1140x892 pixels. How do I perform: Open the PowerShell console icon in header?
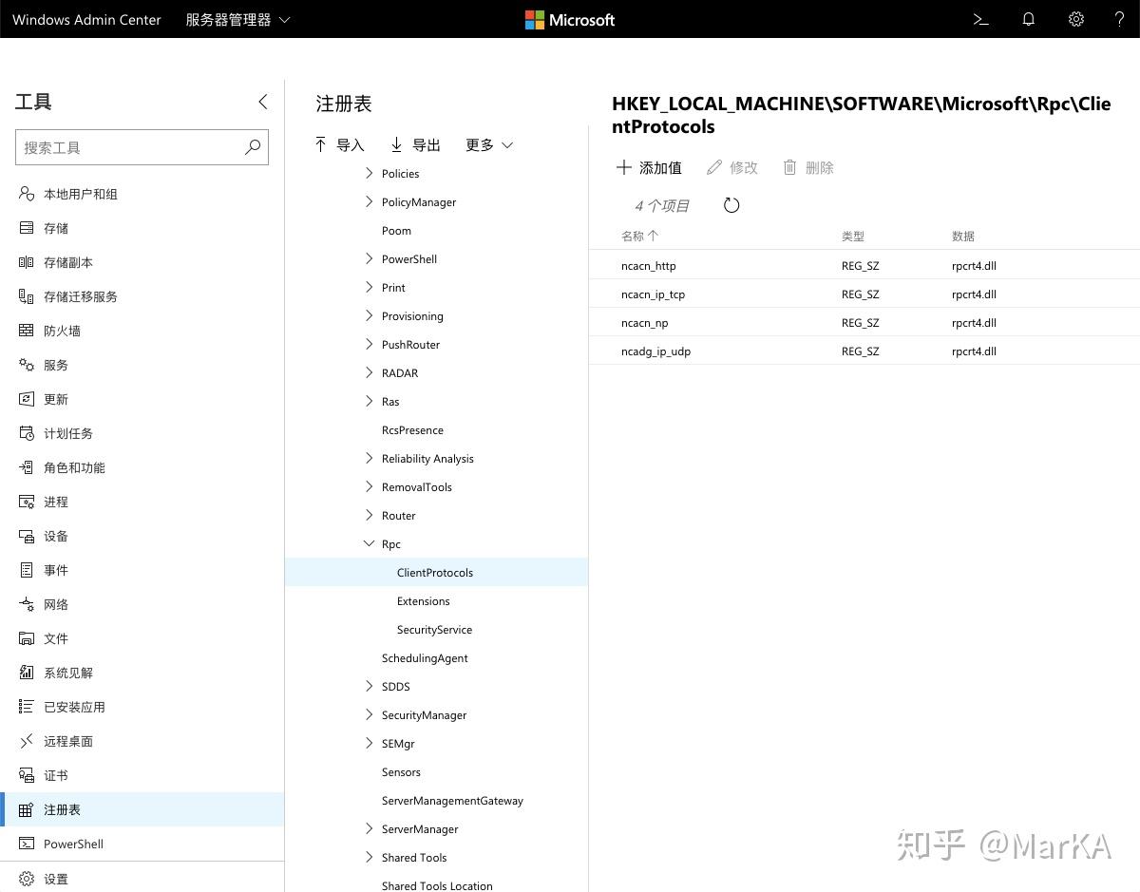coord(981,19)
